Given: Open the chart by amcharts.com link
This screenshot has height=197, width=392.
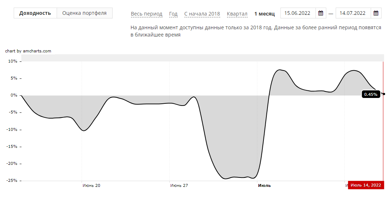Looking at the screenshot, I should (x=28, y=51).
